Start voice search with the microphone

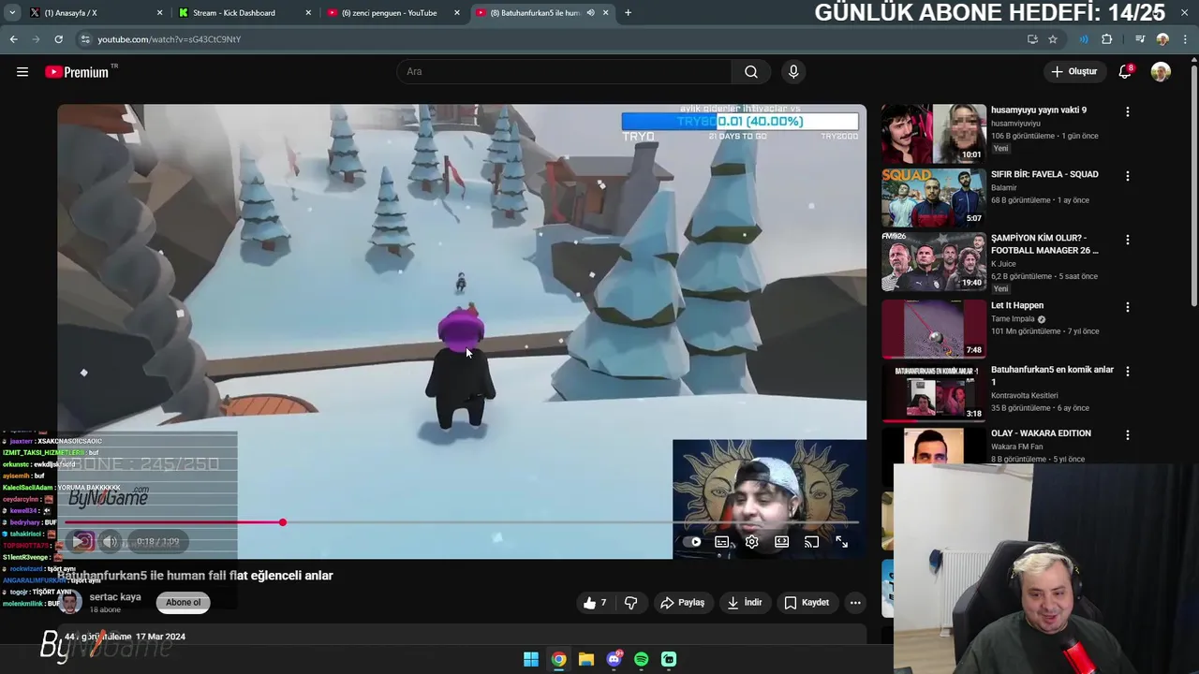click(793, 72)
